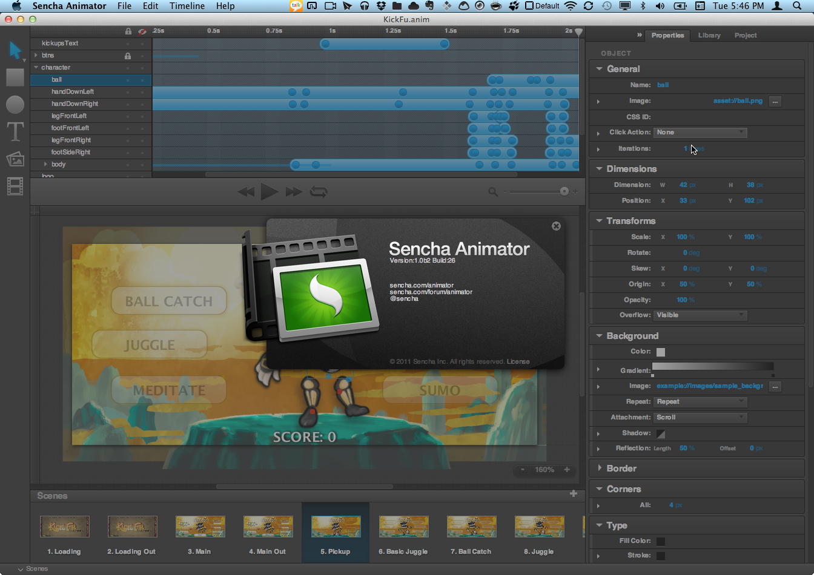Toggle loop playback
Viewport: 814px width, 575px height.
tap(319, 192)
